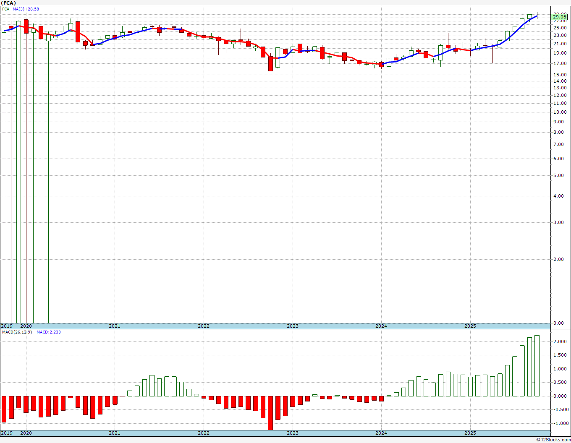Click the 25.00 price axis label
The image size is (571, 443).
[560, 28]
